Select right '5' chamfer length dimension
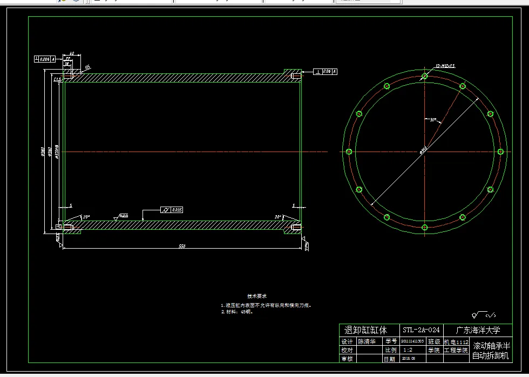 (x=294, y=205)
